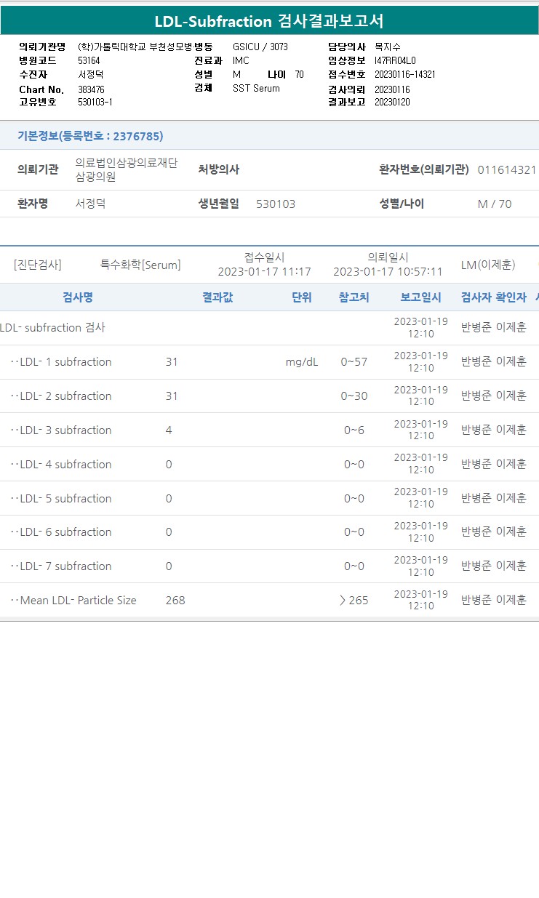Click the 특수화학[Serum] label
Viewport: 539px width, 898px height.
point(140,265)
